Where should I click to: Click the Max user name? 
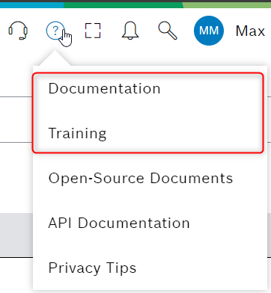[x=250, y=31]
